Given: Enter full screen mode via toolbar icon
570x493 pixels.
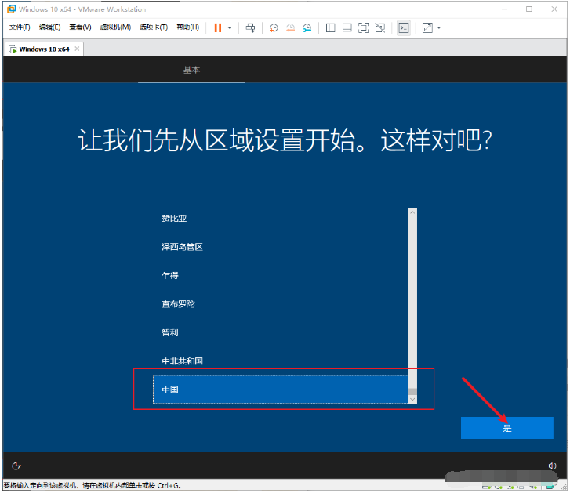Looking at the screenshot, I should (363, 27).
